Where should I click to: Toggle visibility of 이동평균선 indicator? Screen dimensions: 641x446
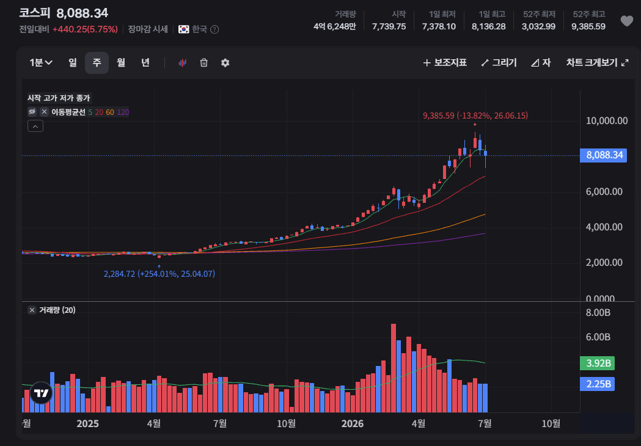(32, 112)
